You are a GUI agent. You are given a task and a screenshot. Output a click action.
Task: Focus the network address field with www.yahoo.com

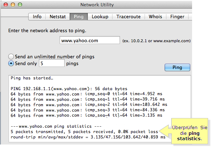click(x=90, y=40)
